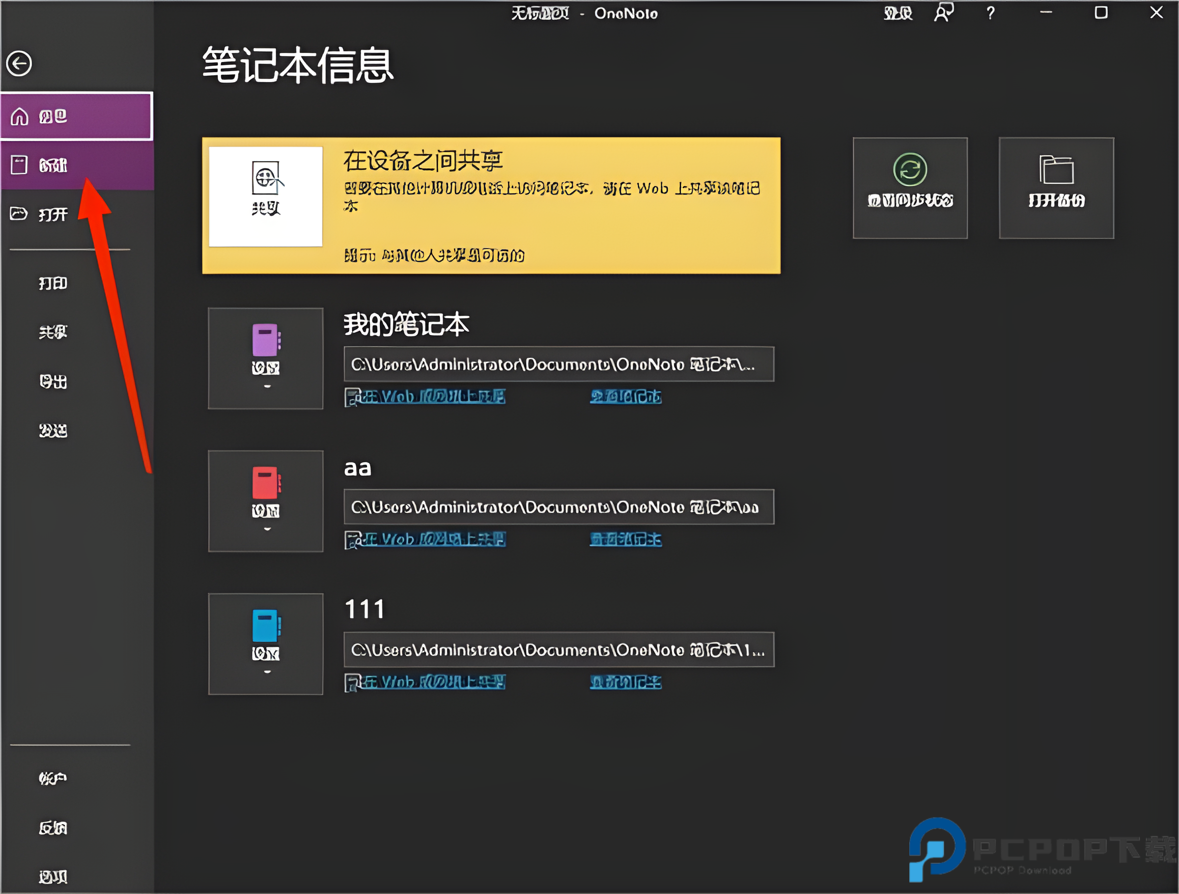The image size is (1179, 894).
Task: Click the path field under notebook 111
Action: [x=559, y=650]
